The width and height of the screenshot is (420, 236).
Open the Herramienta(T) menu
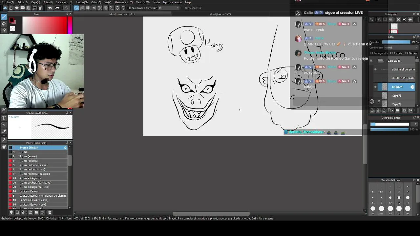click(124, 2)
